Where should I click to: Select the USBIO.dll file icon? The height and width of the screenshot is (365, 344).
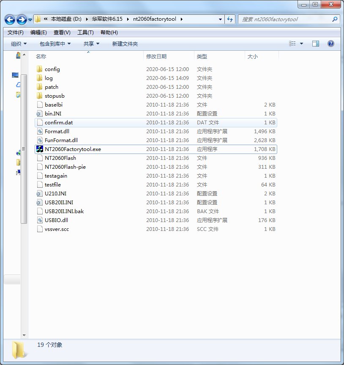click(40, 220)
